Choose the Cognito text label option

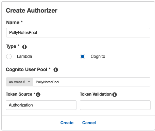click(98, 56)
